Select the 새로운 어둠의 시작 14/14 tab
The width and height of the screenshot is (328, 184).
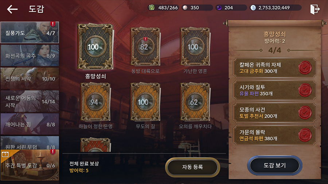pyautogui.click(x=30, y=101)
